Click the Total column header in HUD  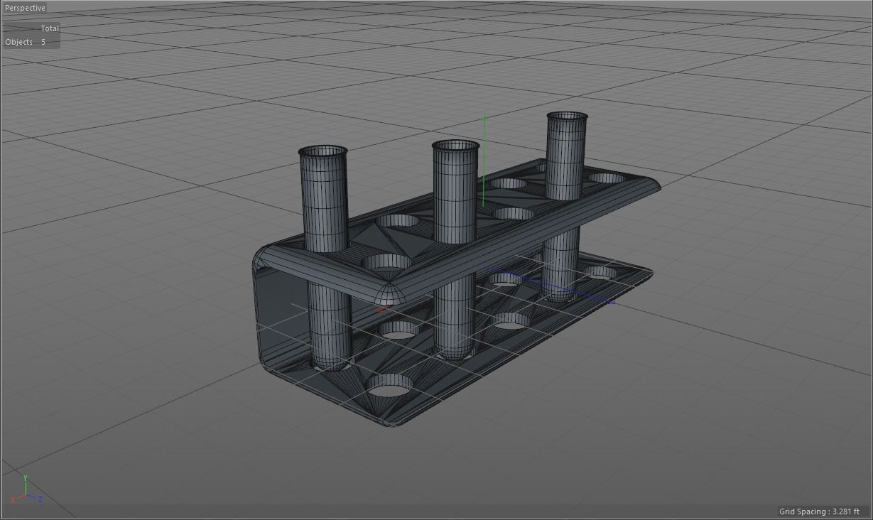tap(50, 28)
